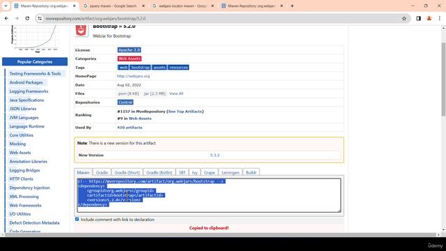
Task: Click the browser forward arrow
Action: (17, 19)
